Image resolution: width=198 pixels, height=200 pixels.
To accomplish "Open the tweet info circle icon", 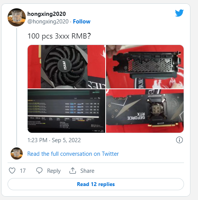I will (x=179, y=140).
